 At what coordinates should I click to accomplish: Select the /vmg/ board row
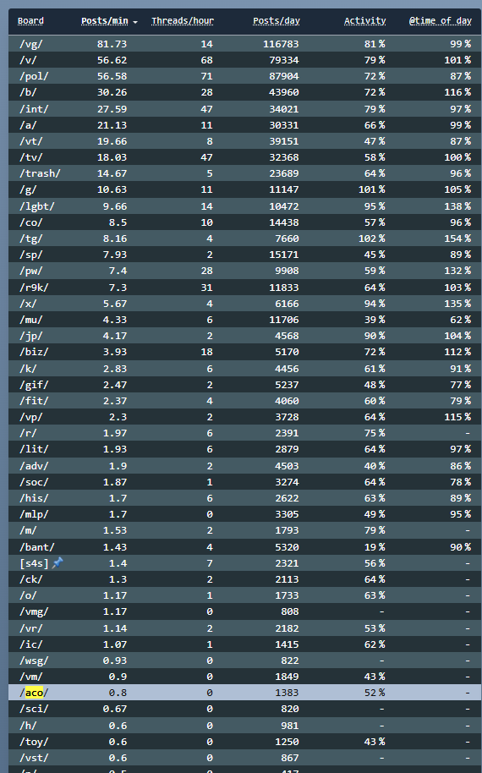[245, 611]
